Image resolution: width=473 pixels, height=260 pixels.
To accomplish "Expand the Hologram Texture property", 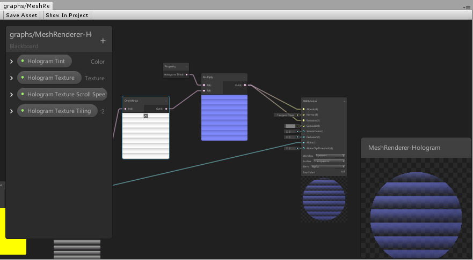I will click(x=11, y=78).
